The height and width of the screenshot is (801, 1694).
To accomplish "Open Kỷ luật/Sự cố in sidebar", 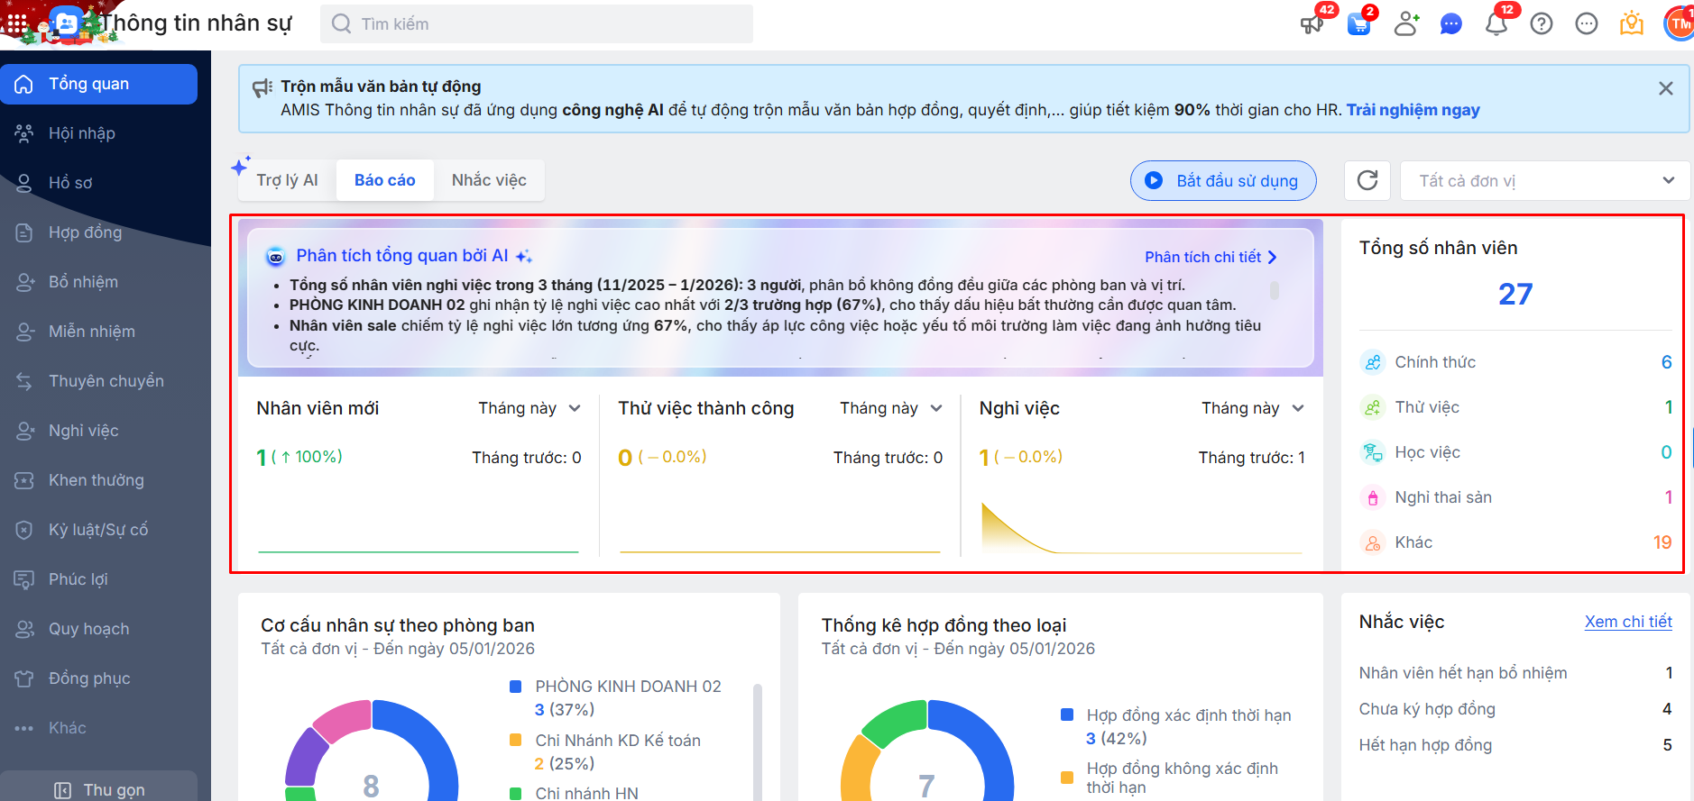I will [99, 530].
